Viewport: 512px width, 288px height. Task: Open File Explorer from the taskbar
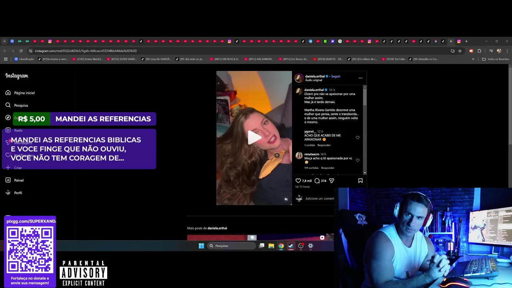click(x=271, y=246)
